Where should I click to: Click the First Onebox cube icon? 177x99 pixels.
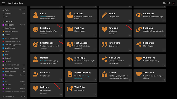(70, 44)
